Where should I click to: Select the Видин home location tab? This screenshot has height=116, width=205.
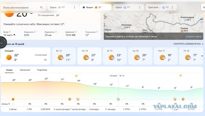96,7
